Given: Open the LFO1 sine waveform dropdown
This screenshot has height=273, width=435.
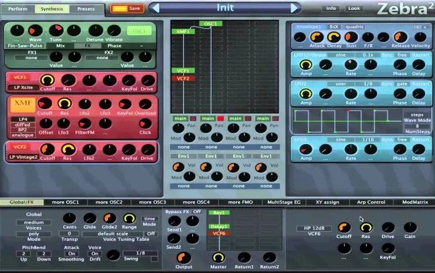Looking at the screenshot, I should [x=341, y=55].
